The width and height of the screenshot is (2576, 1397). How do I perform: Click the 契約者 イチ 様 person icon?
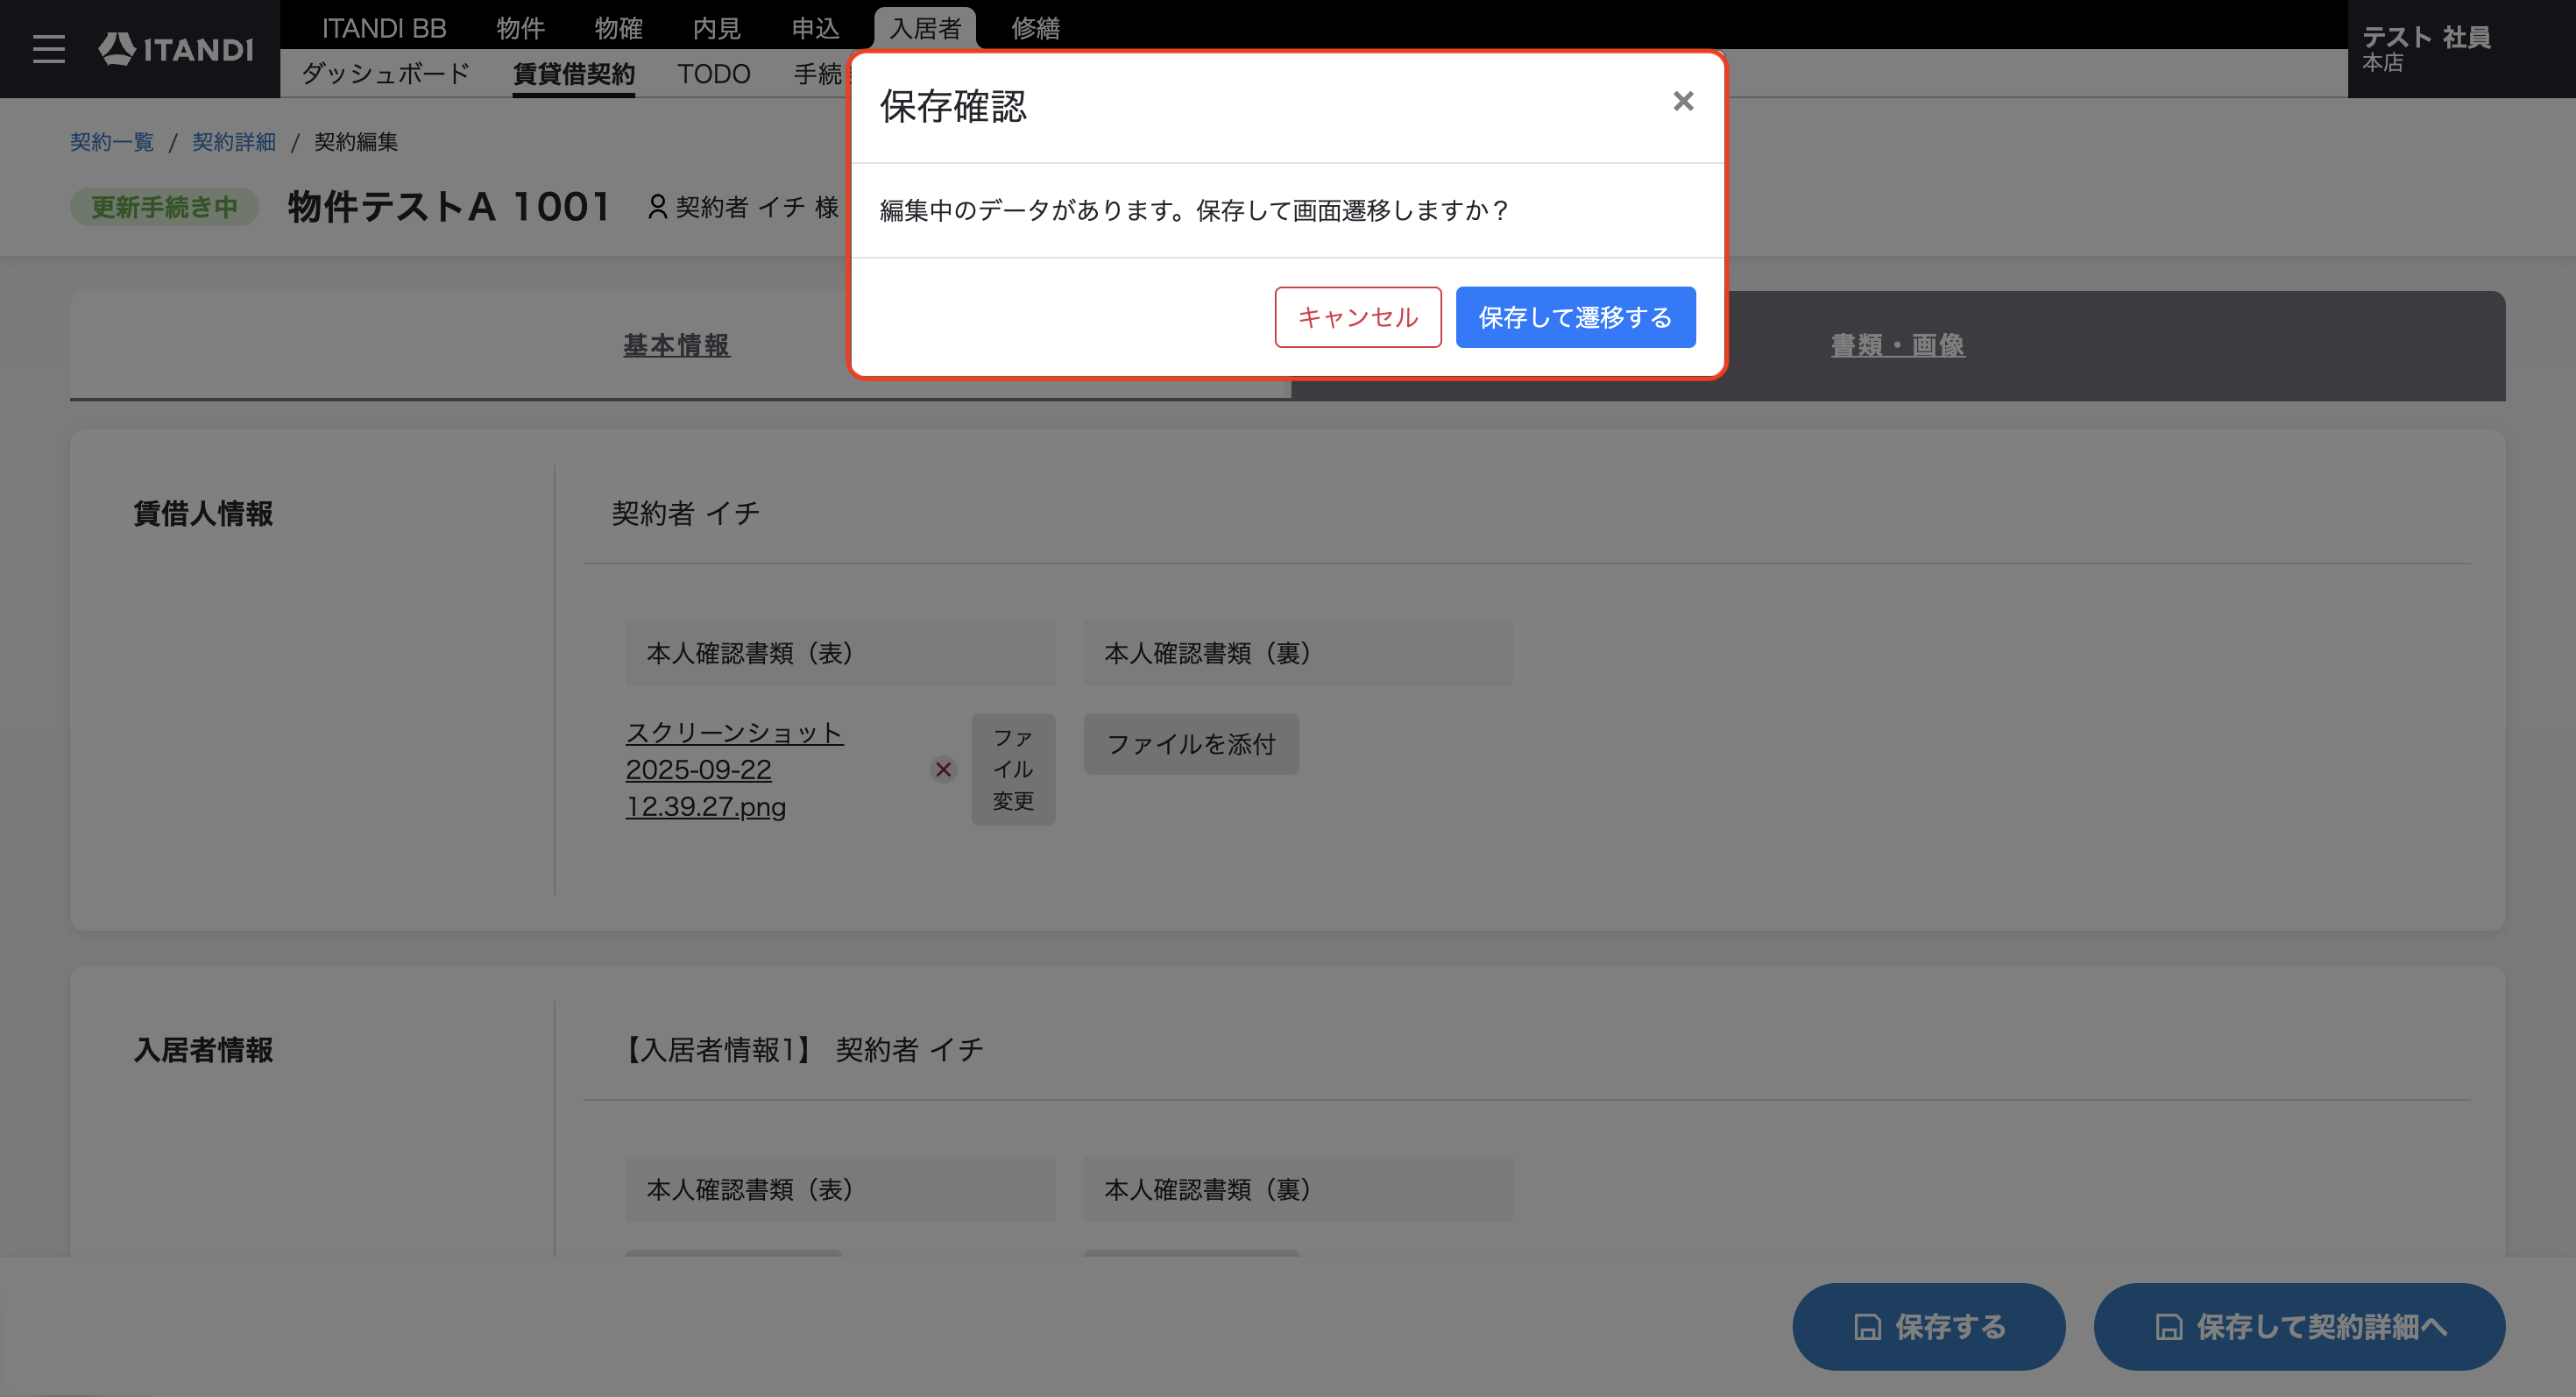[x=656, y=207]
